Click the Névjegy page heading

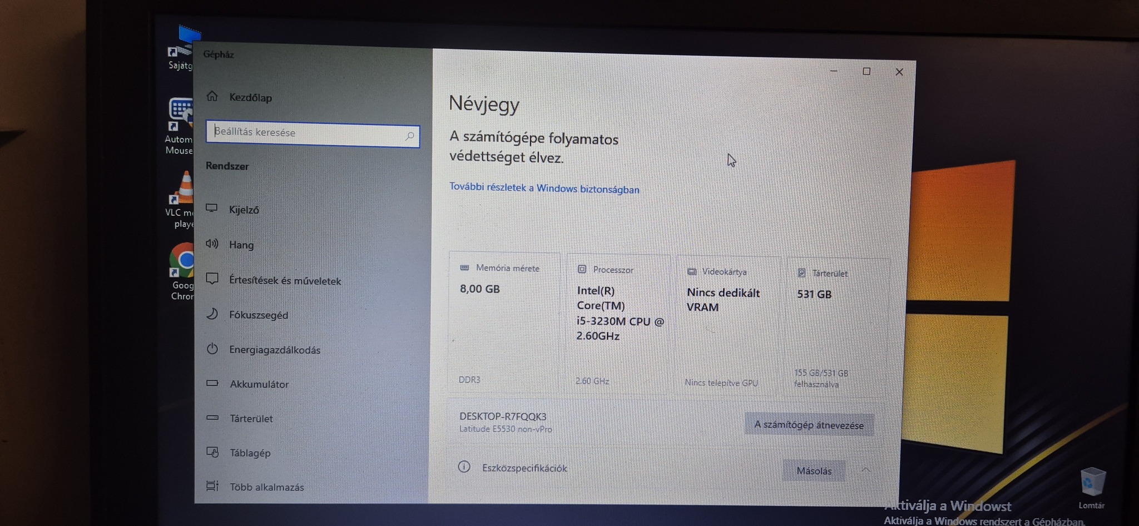(x=484, y=104)
